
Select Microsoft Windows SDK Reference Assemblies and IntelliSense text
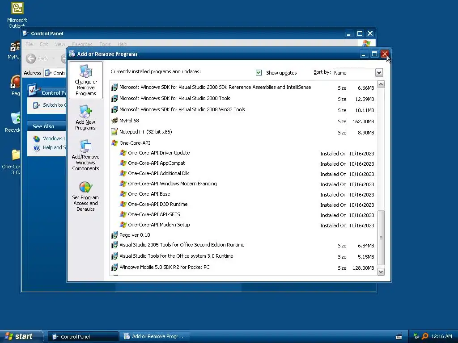[x=215, y=87]
